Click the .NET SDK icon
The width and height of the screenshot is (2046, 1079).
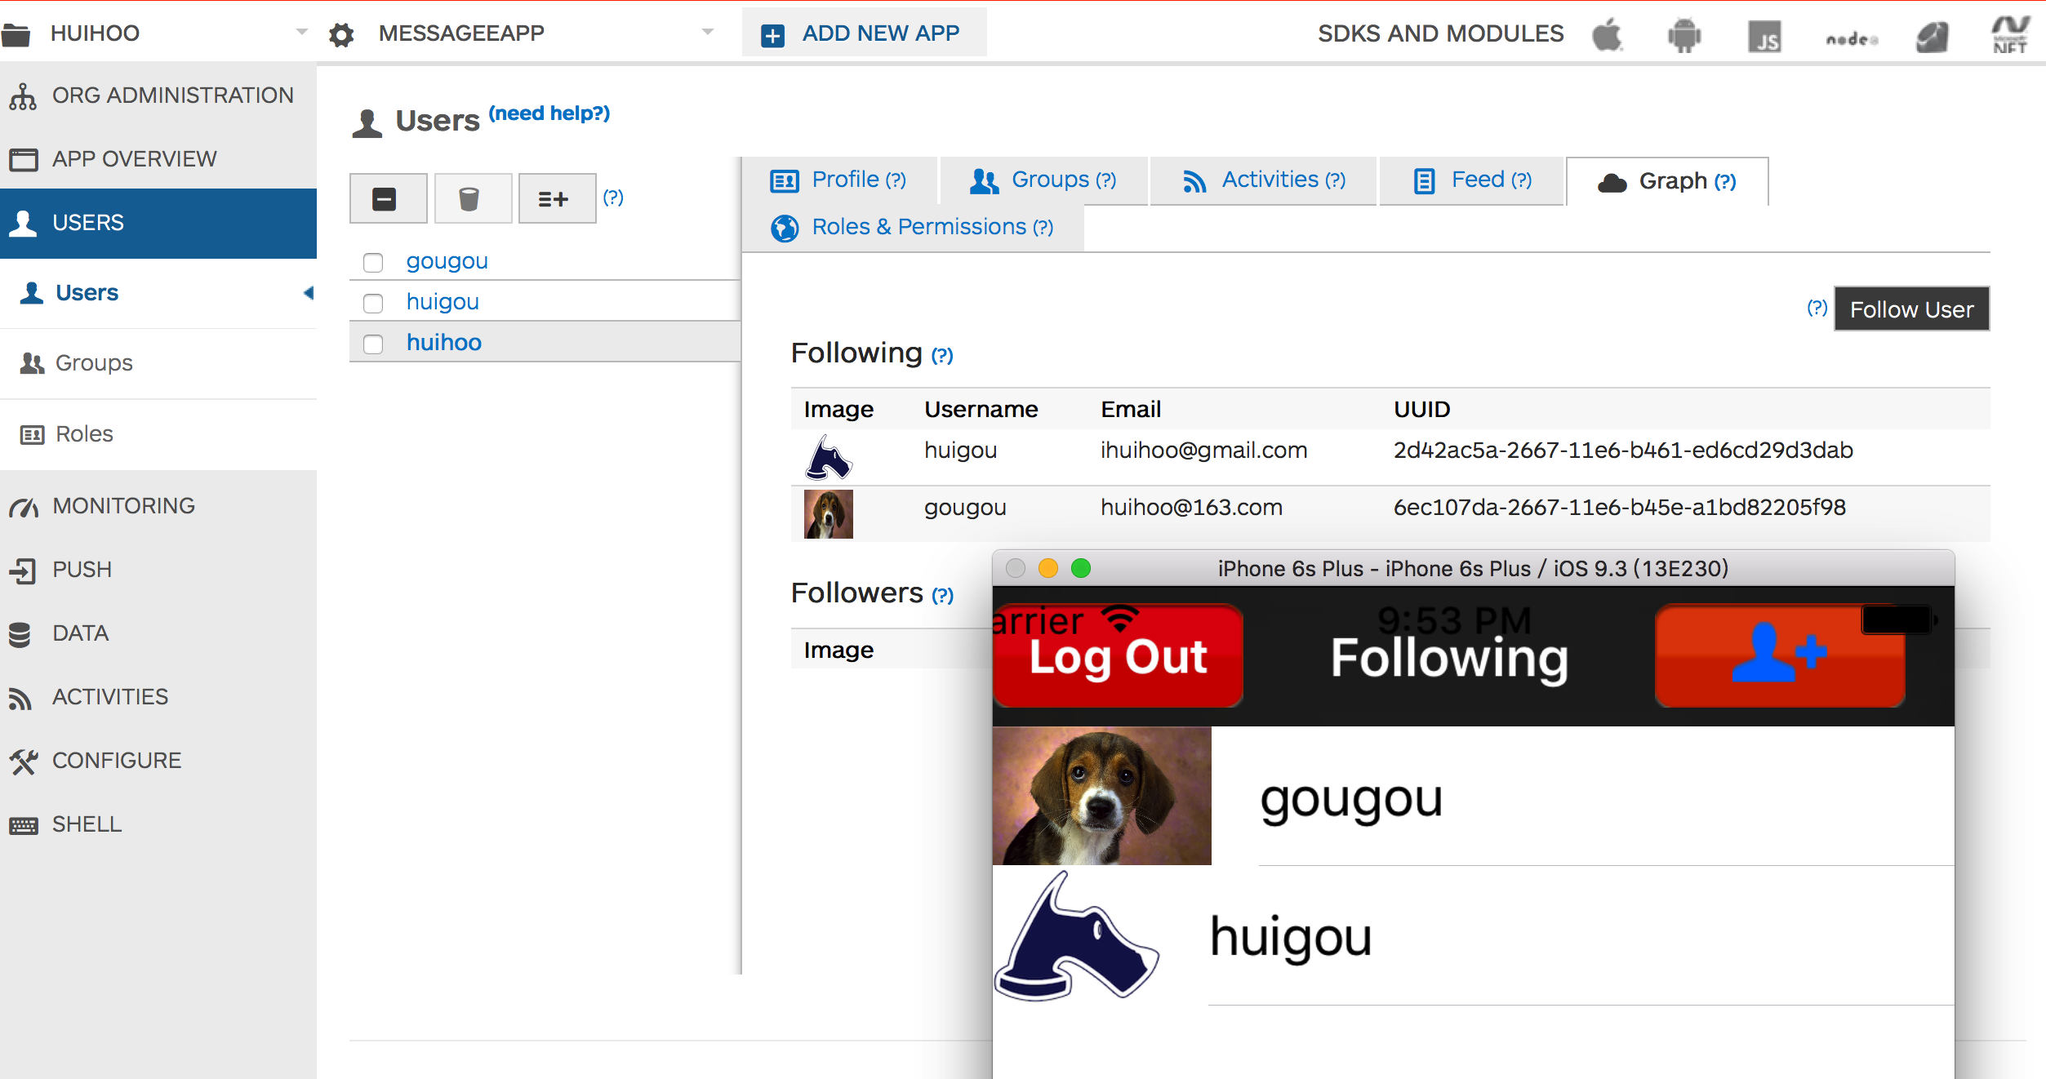tap(2009, 35)
